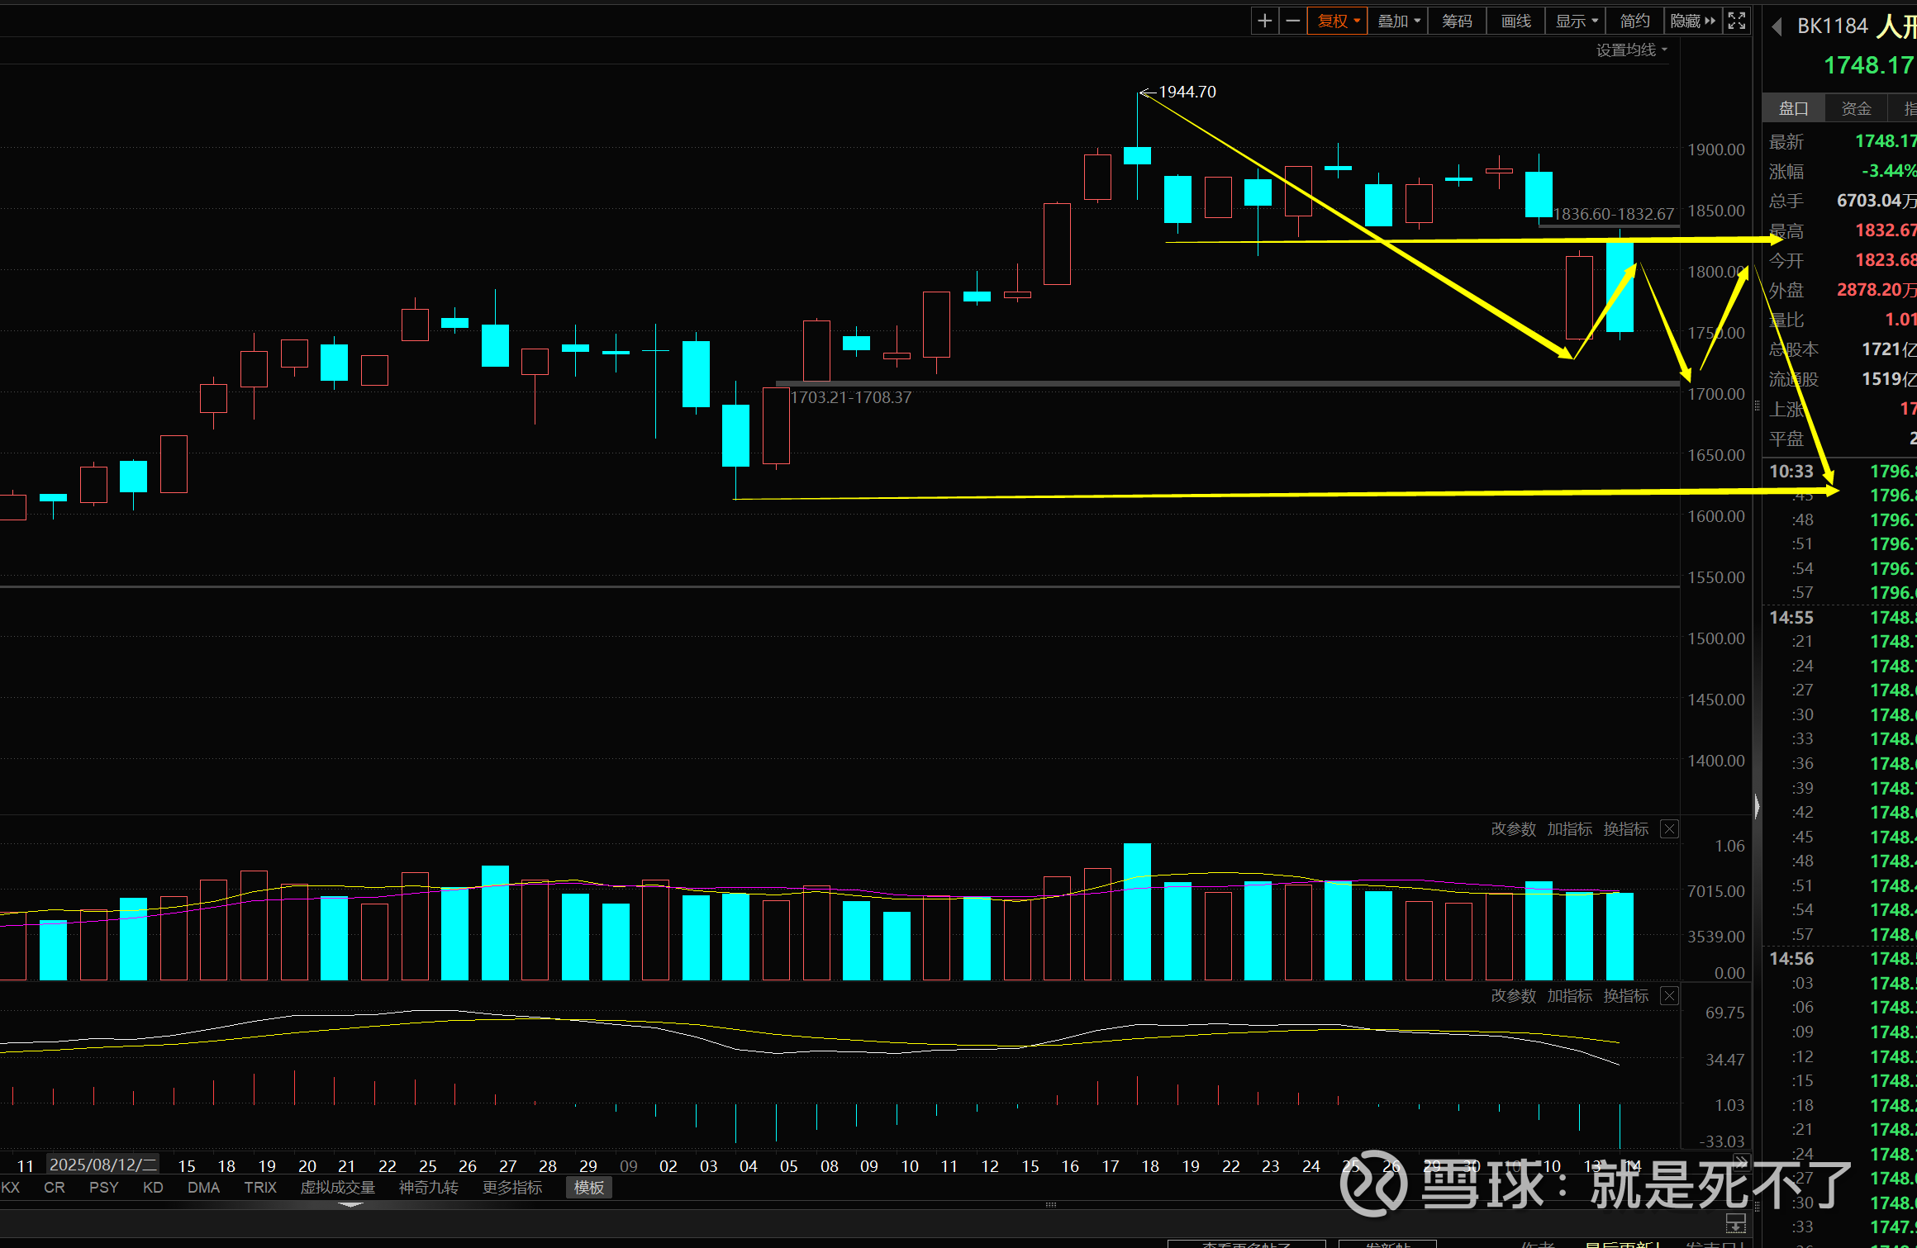
Task: Toggle 简约 simplified view mode
Action: [1634, 21]
